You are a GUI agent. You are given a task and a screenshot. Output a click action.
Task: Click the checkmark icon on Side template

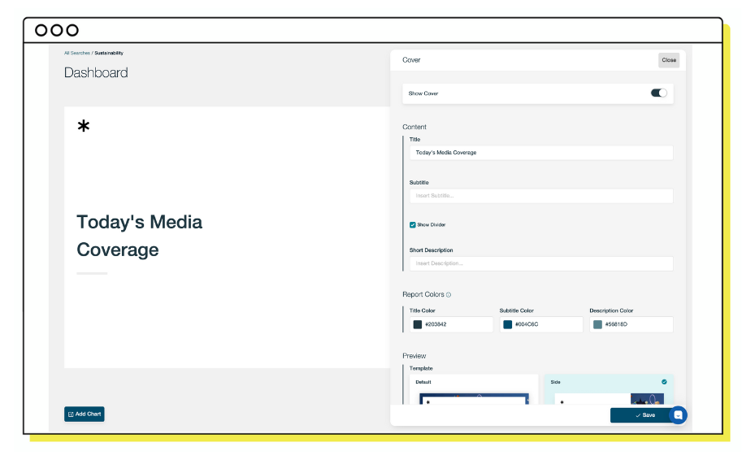[x=664, y=381]
